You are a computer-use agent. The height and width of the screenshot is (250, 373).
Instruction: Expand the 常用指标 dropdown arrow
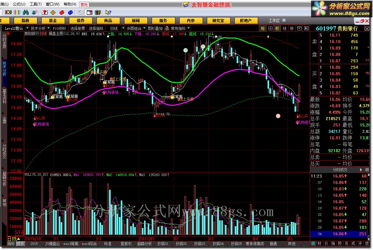point(189,28)
